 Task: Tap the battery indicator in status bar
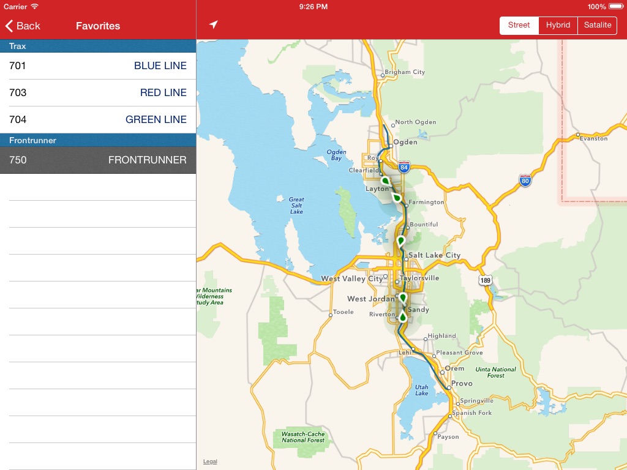coord(614,7)
